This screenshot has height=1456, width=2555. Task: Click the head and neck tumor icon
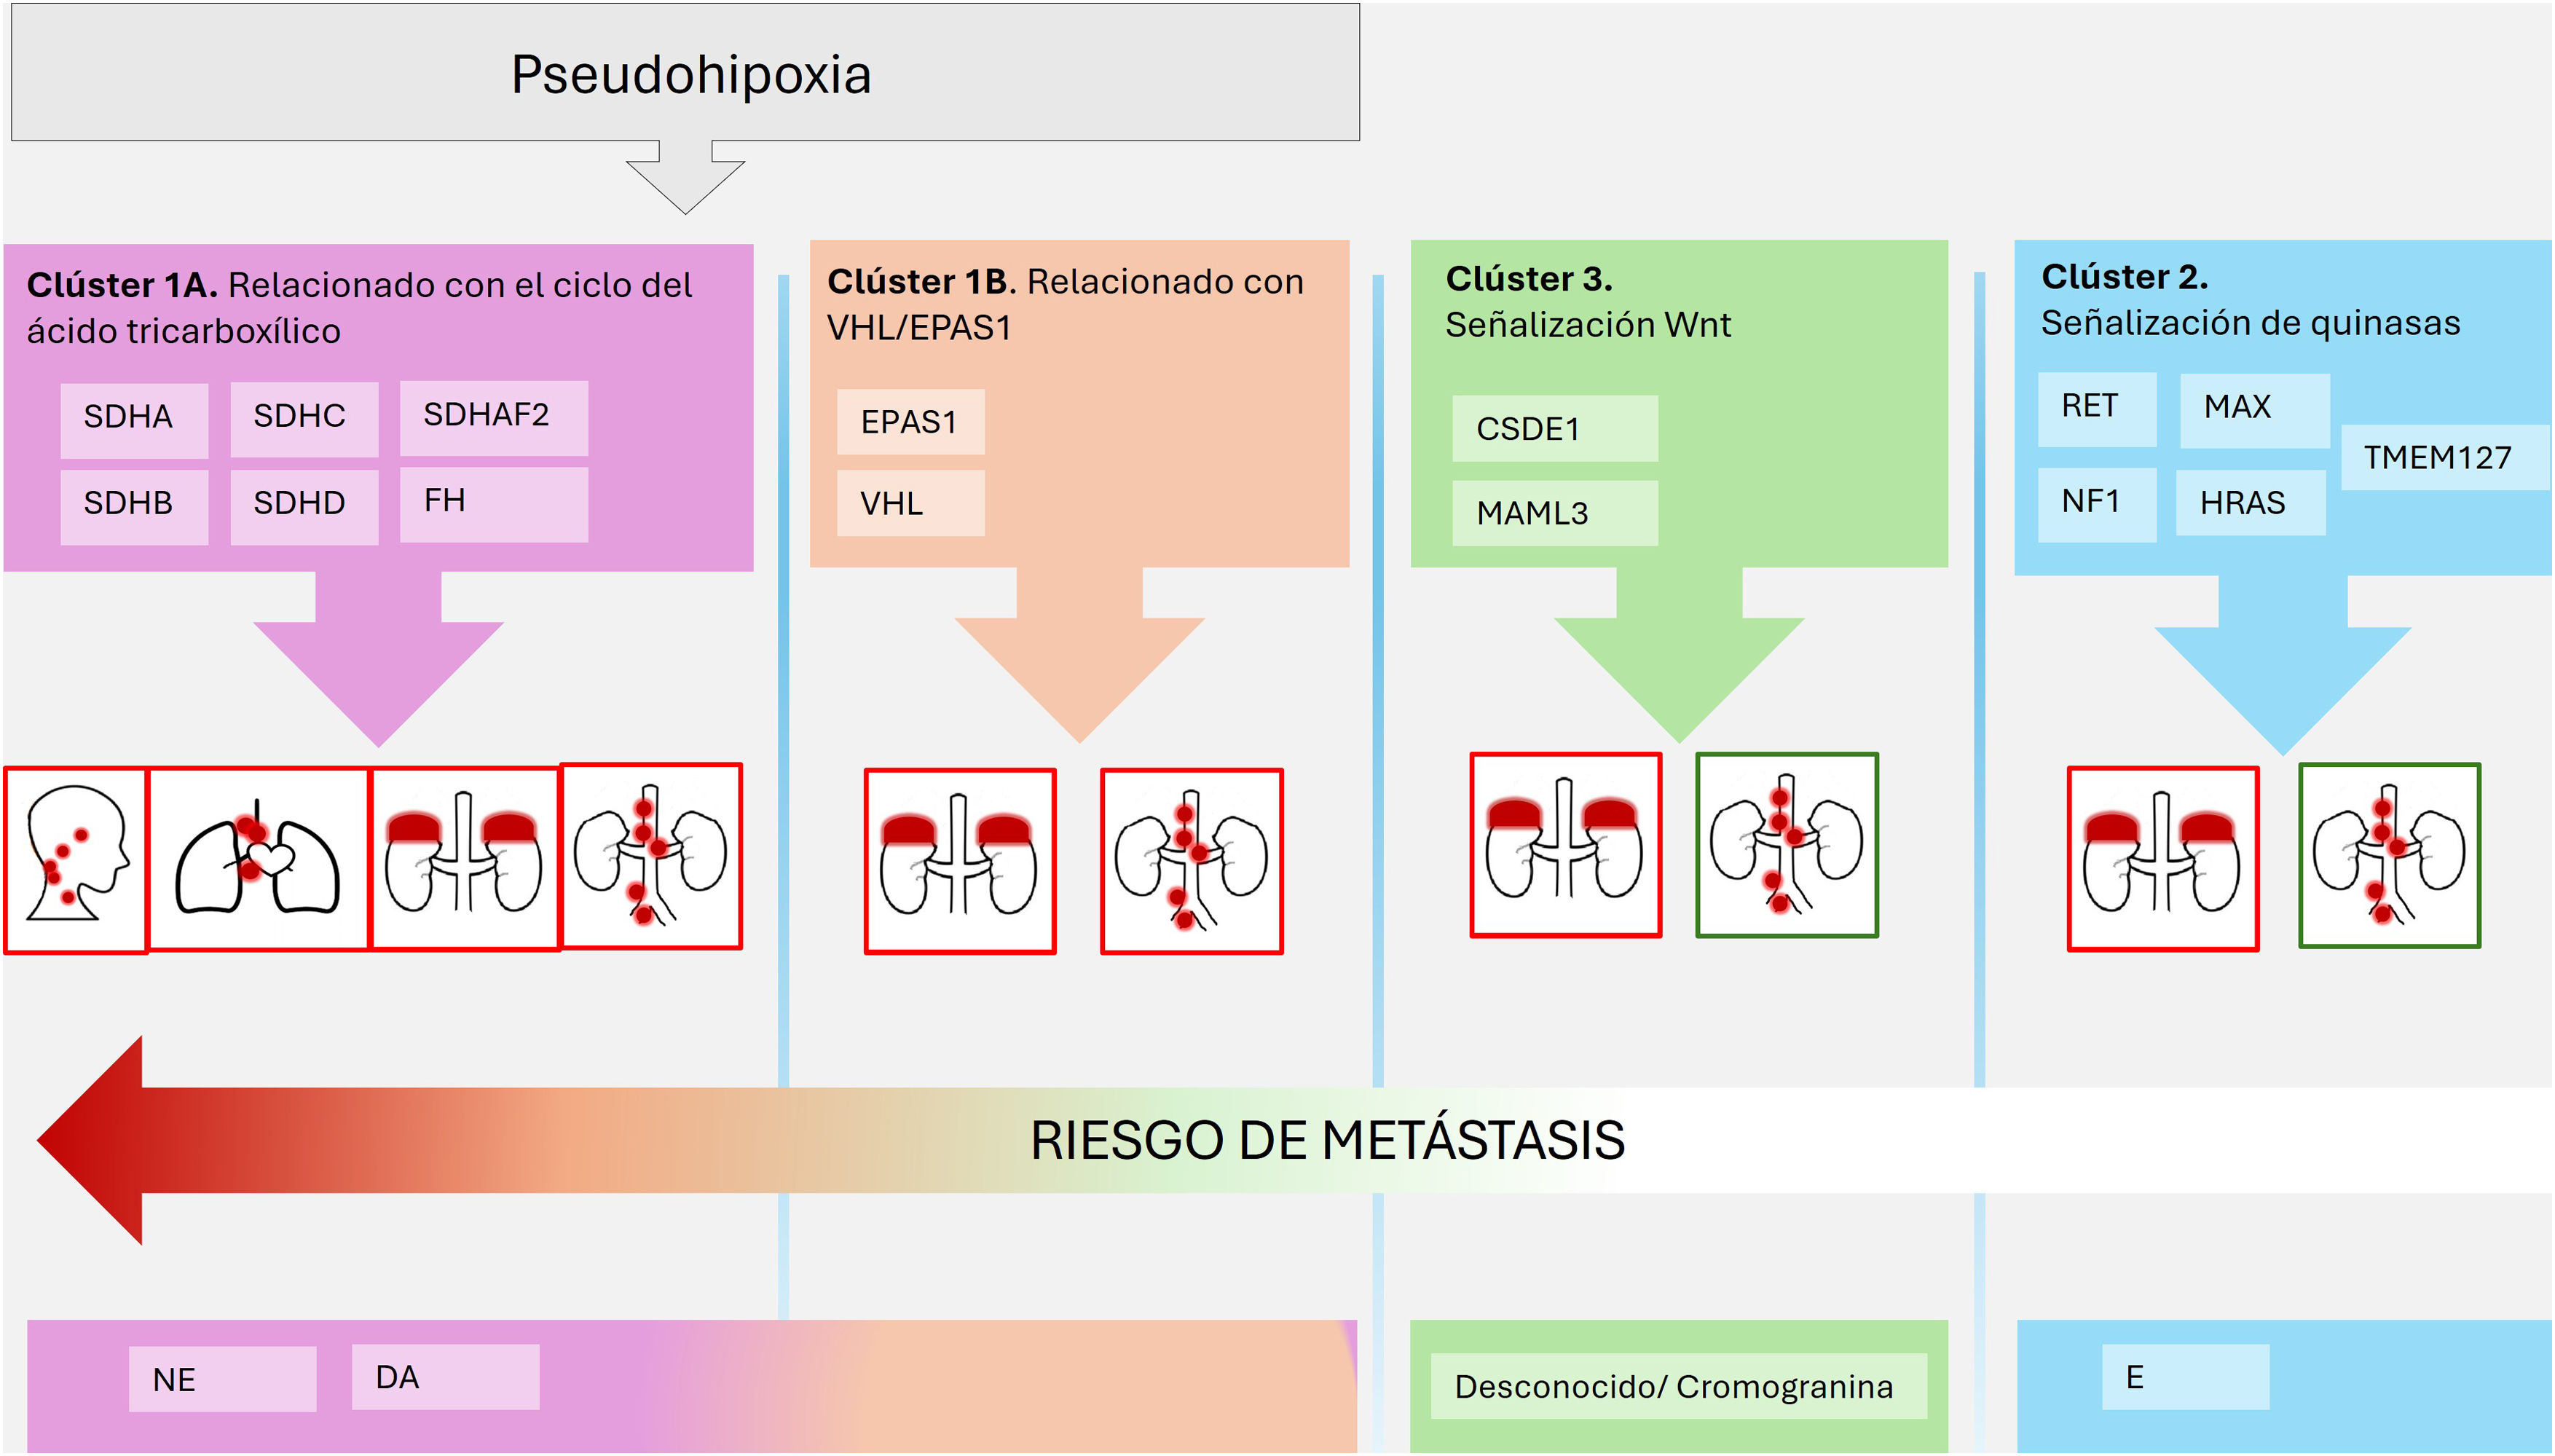pyautogui.click(x=76, y=859)
